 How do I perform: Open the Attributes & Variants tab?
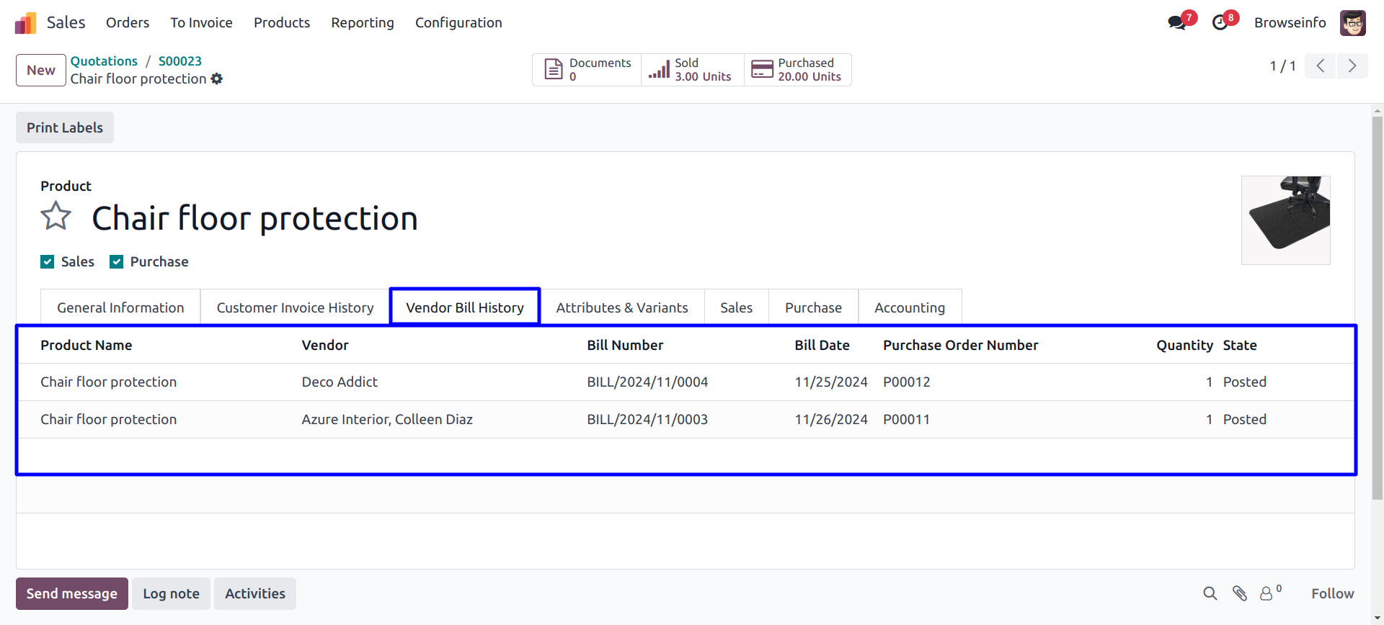(621, 308)
